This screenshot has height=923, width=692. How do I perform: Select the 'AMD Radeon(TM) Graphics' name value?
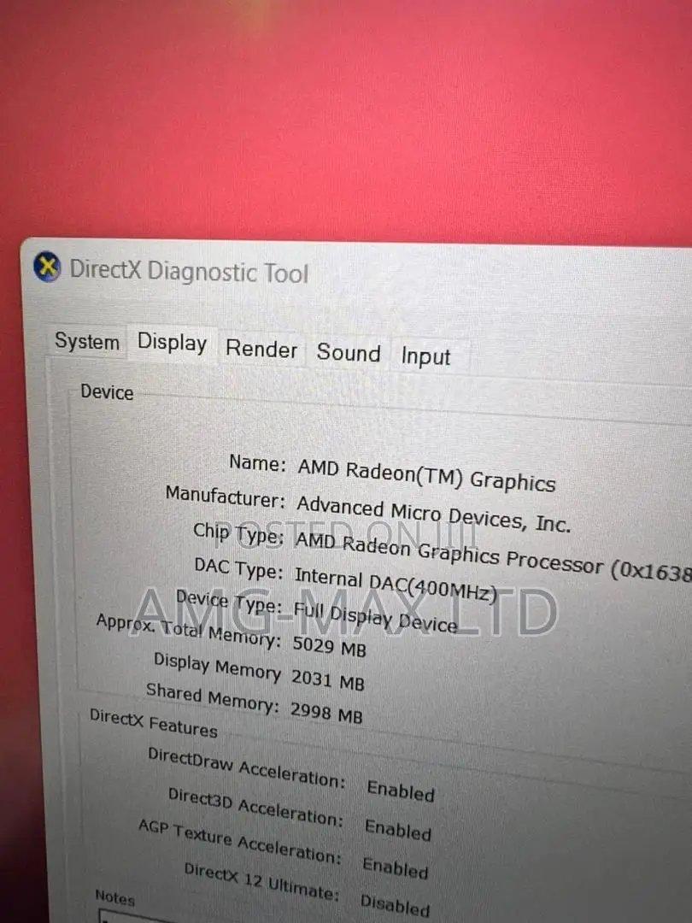click(x=426, y=474)
